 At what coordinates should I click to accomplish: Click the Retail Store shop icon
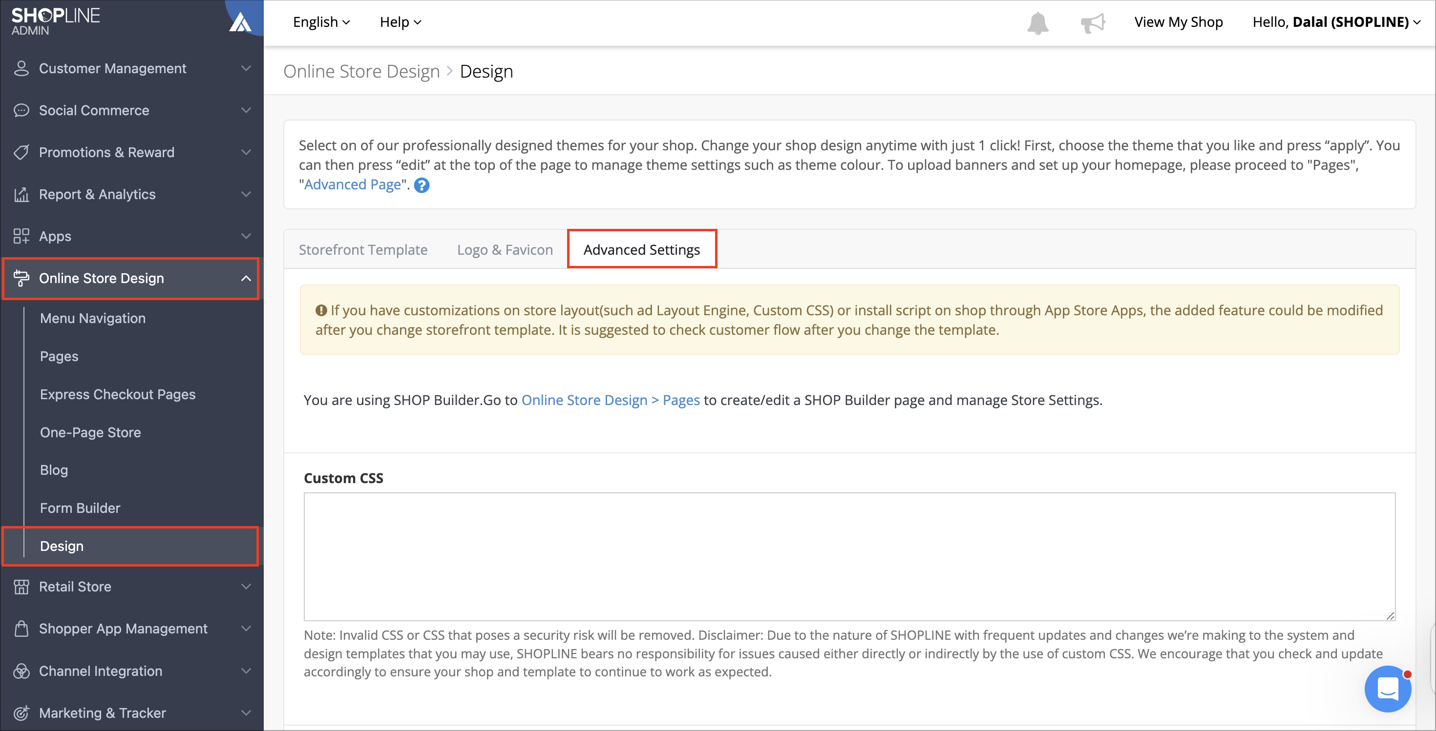[x=21, y=586]
